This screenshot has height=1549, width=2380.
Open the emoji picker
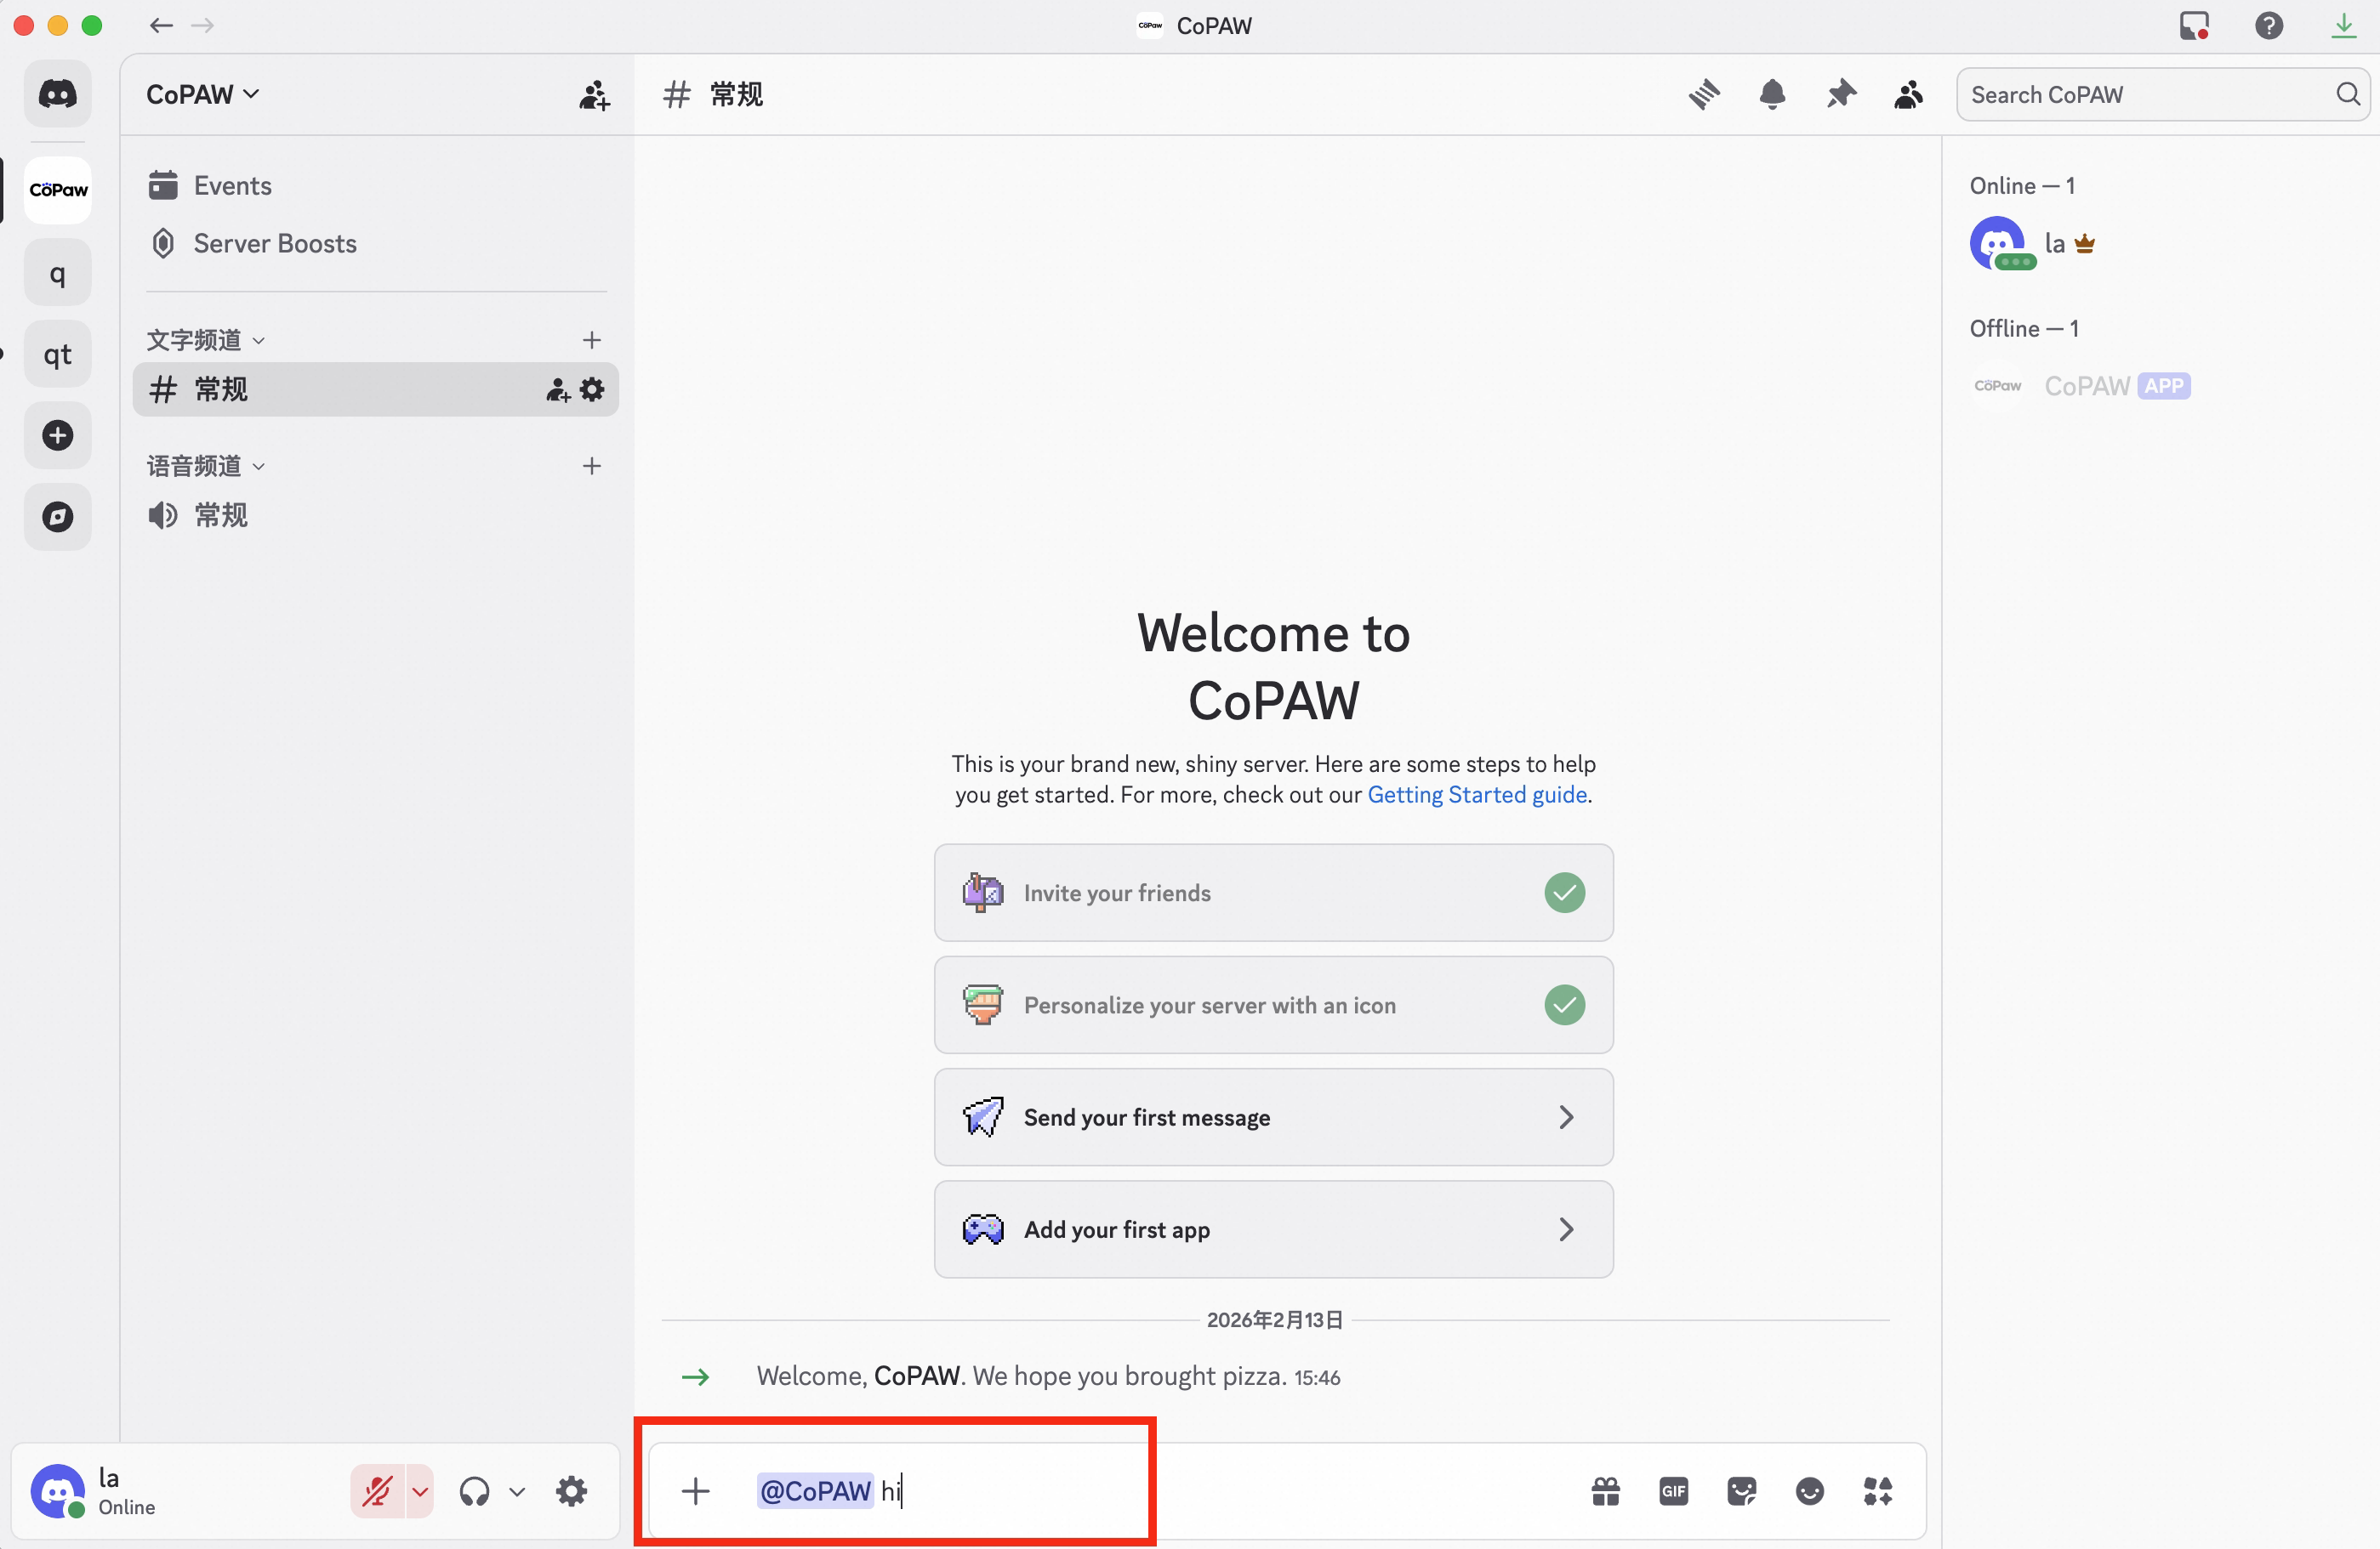point(1809,1492)
